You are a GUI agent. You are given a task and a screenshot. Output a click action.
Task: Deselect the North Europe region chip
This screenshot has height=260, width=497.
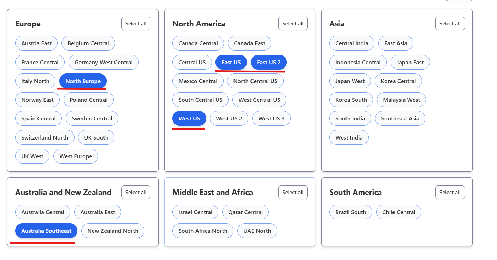(83, 81)
